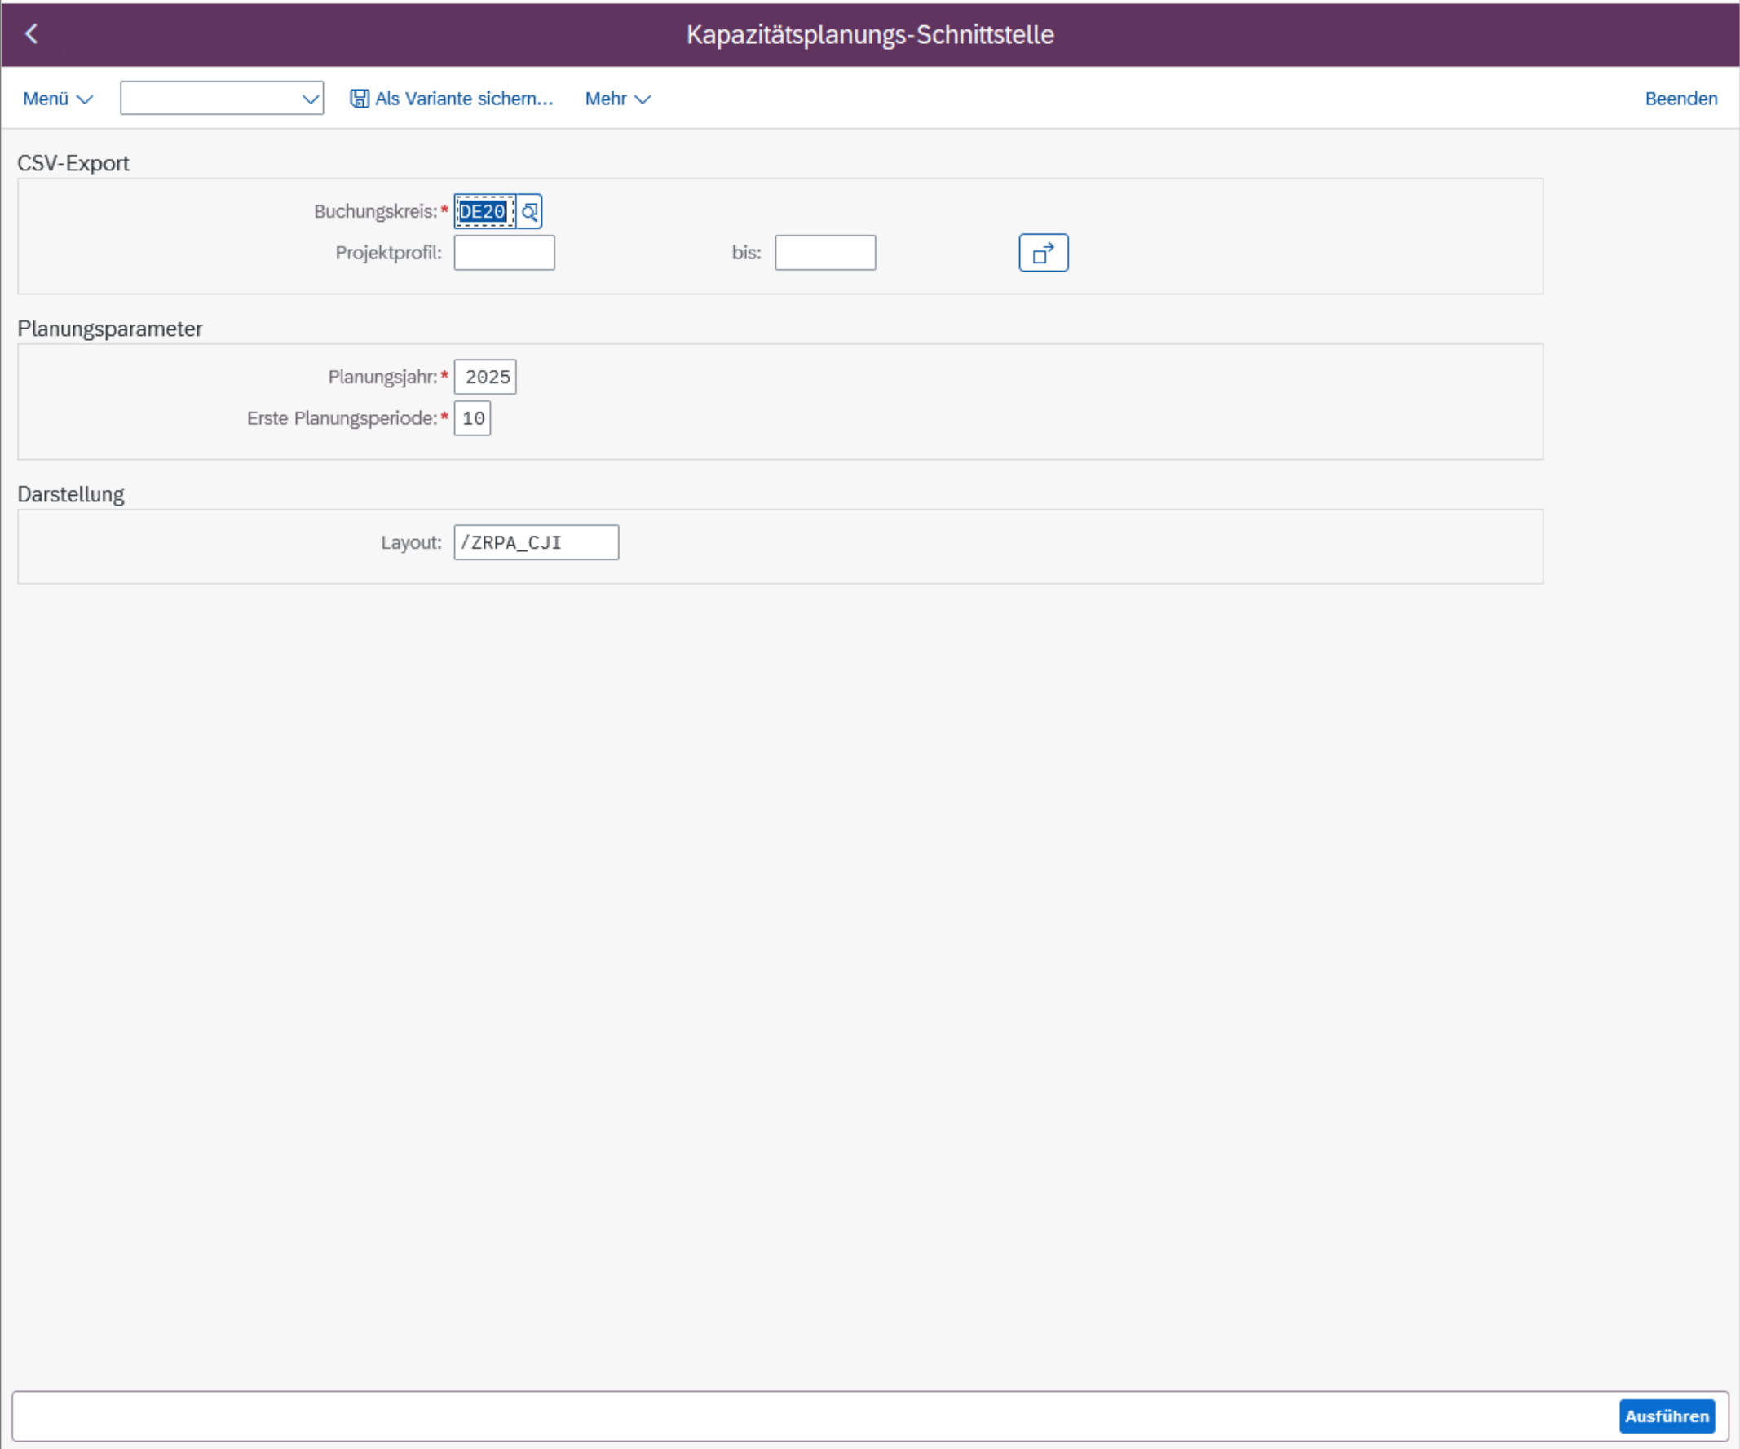The image size is (1740, 1449).
Task: Open the Menü dropdown
Action: point(57,99)
